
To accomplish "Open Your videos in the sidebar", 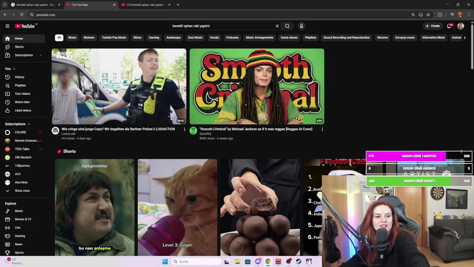I will tap(24, 94).
